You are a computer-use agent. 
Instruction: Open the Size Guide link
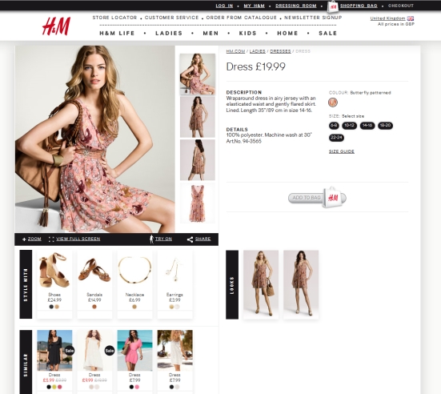tap(342, 151)
